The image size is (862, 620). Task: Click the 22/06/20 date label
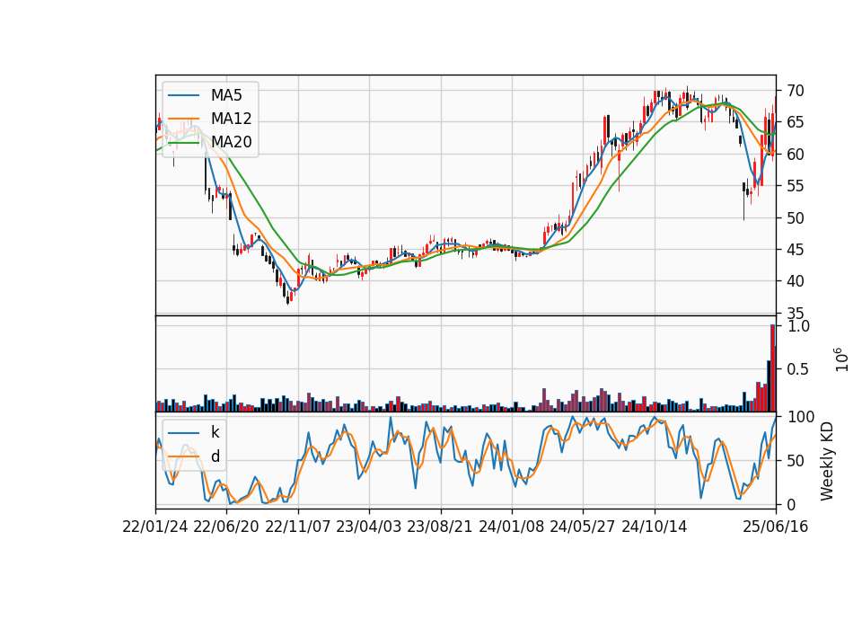(x=226, y=527)
